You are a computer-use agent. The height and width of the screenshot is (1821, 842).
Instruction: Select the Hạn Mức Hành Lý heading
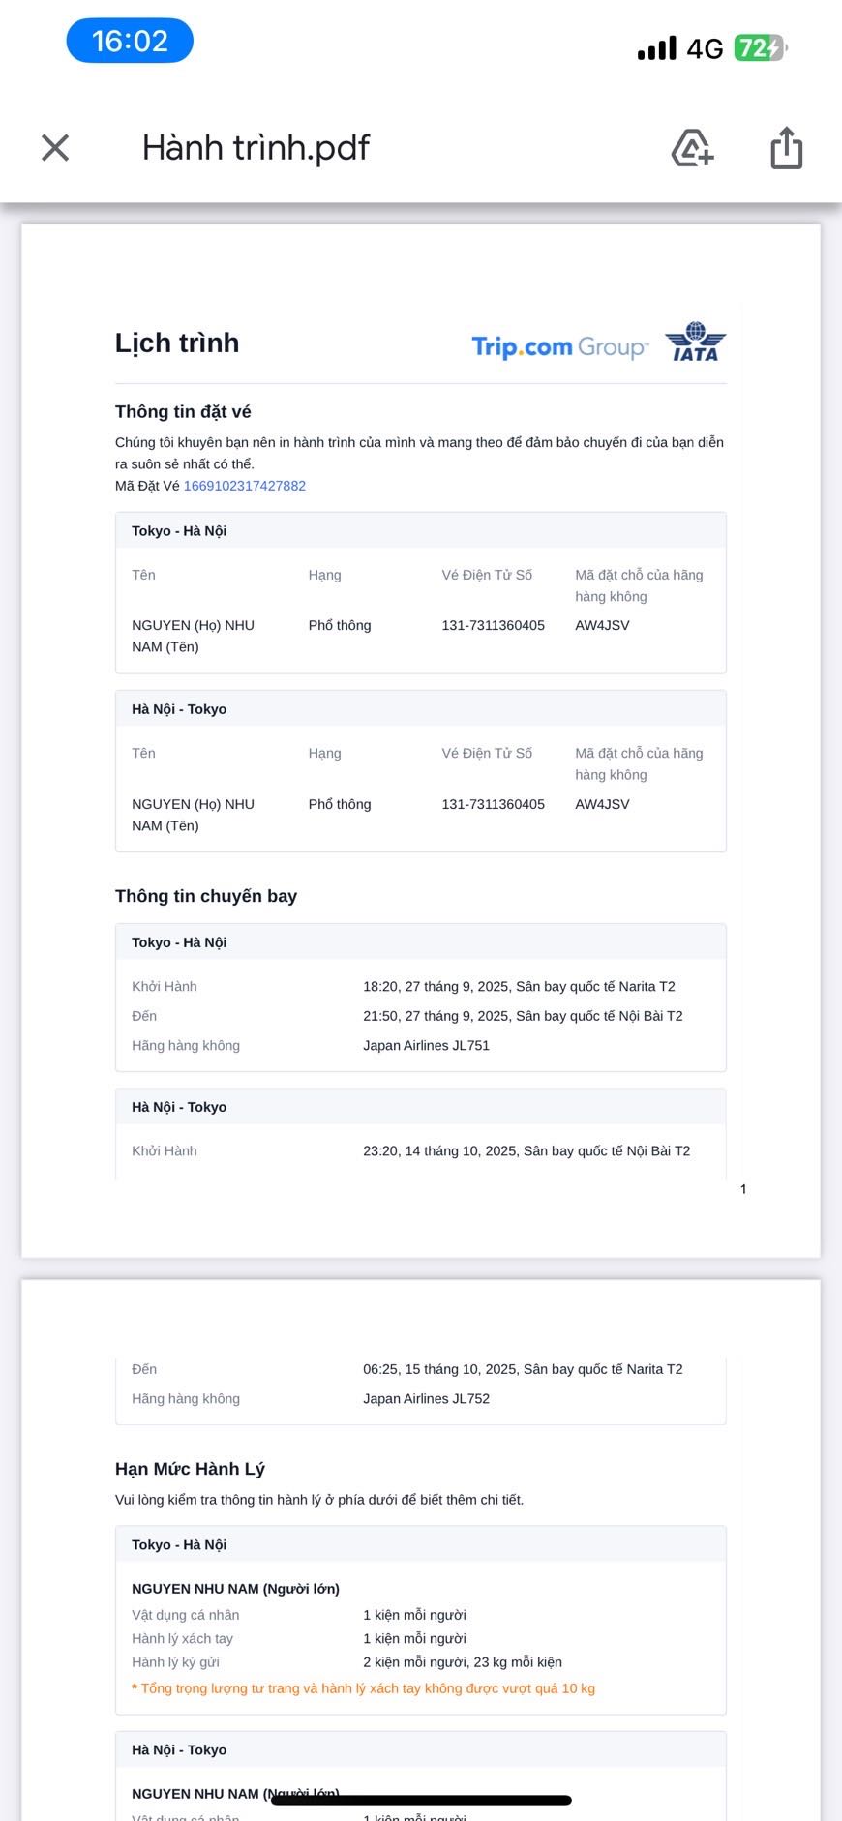[x=190, y=1469]
